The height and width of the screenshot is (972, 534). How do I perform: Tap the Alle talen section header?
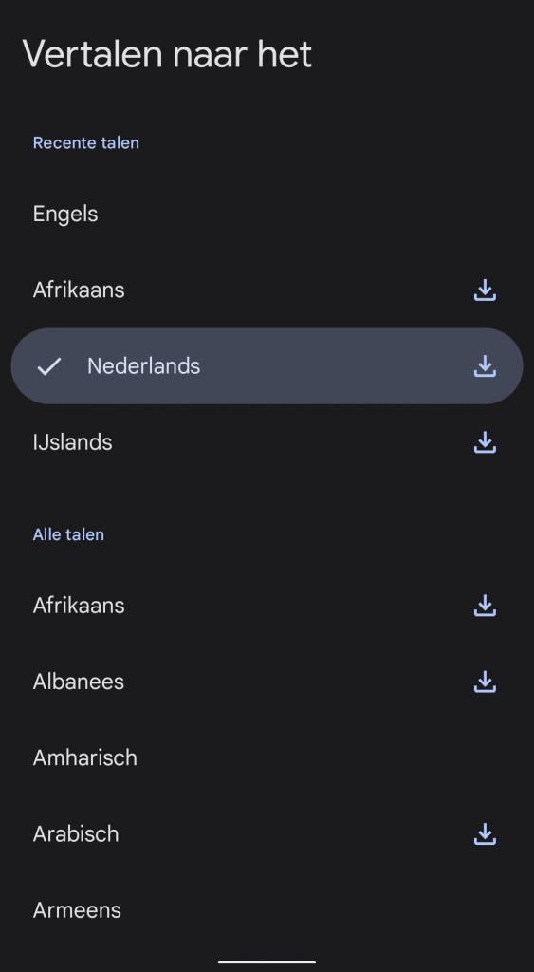(x=68, y=534)
